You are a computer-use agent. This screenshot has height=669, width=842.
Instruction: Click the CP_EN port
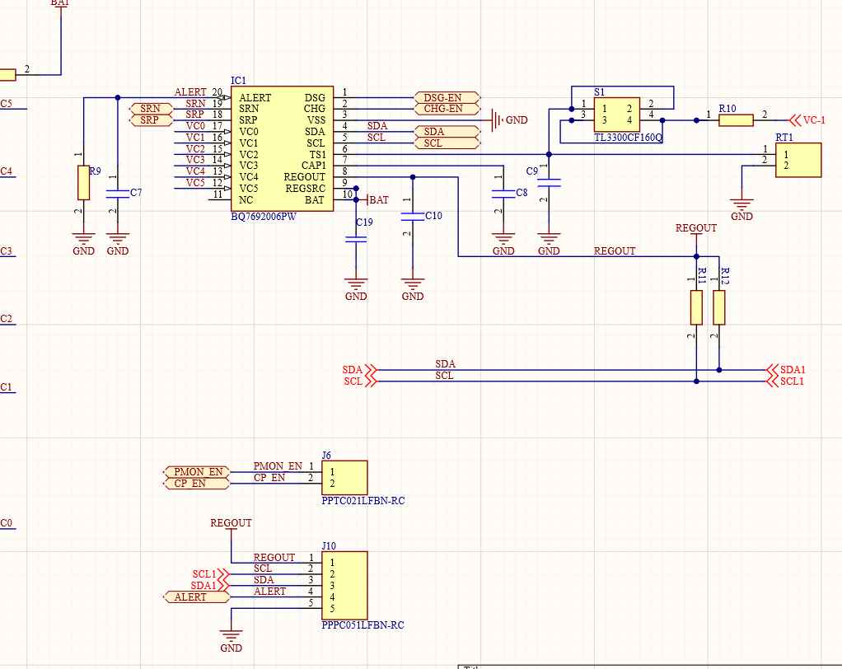click(197, 484)
